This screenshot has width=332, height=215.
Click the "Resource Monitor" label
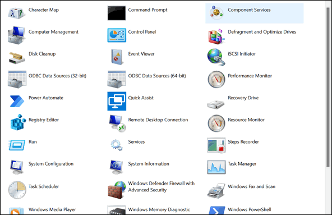(x=246, y=120)
